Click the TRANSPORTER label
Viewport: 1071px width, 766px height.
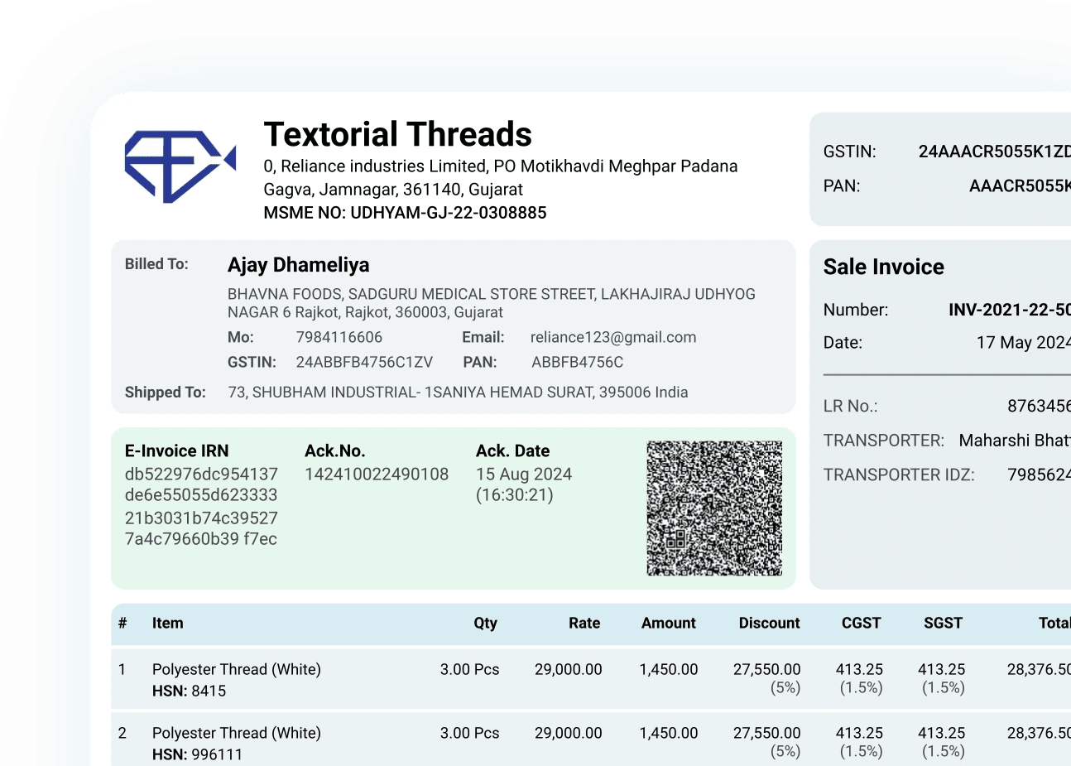coord(883,441)
